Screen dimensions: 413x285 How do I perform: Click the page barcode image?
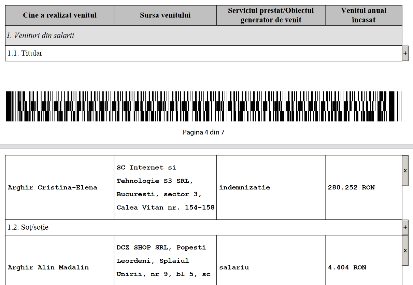[204, 106]
